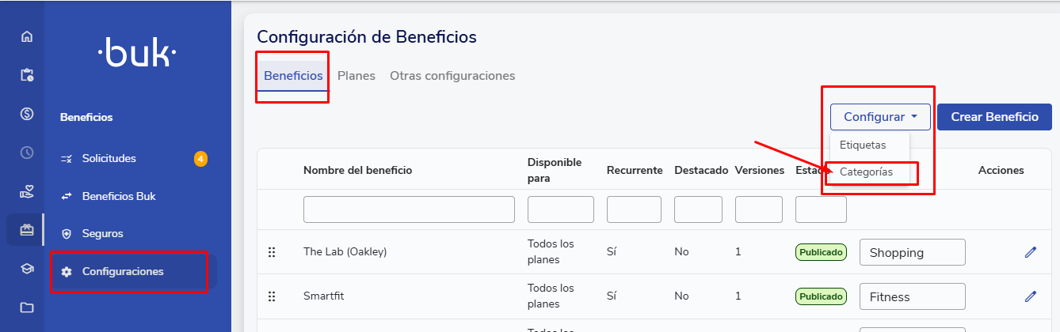Select the dollar sign payroll icon
This screenshot has height=332, width=1060.
[27, 114]
